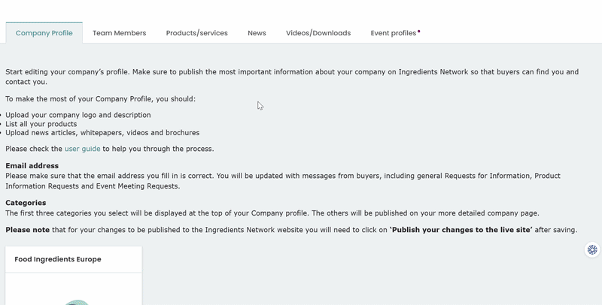Click the teal logo in the Europe card
Viewport: 602px width, 305px height.
point(77,302)
